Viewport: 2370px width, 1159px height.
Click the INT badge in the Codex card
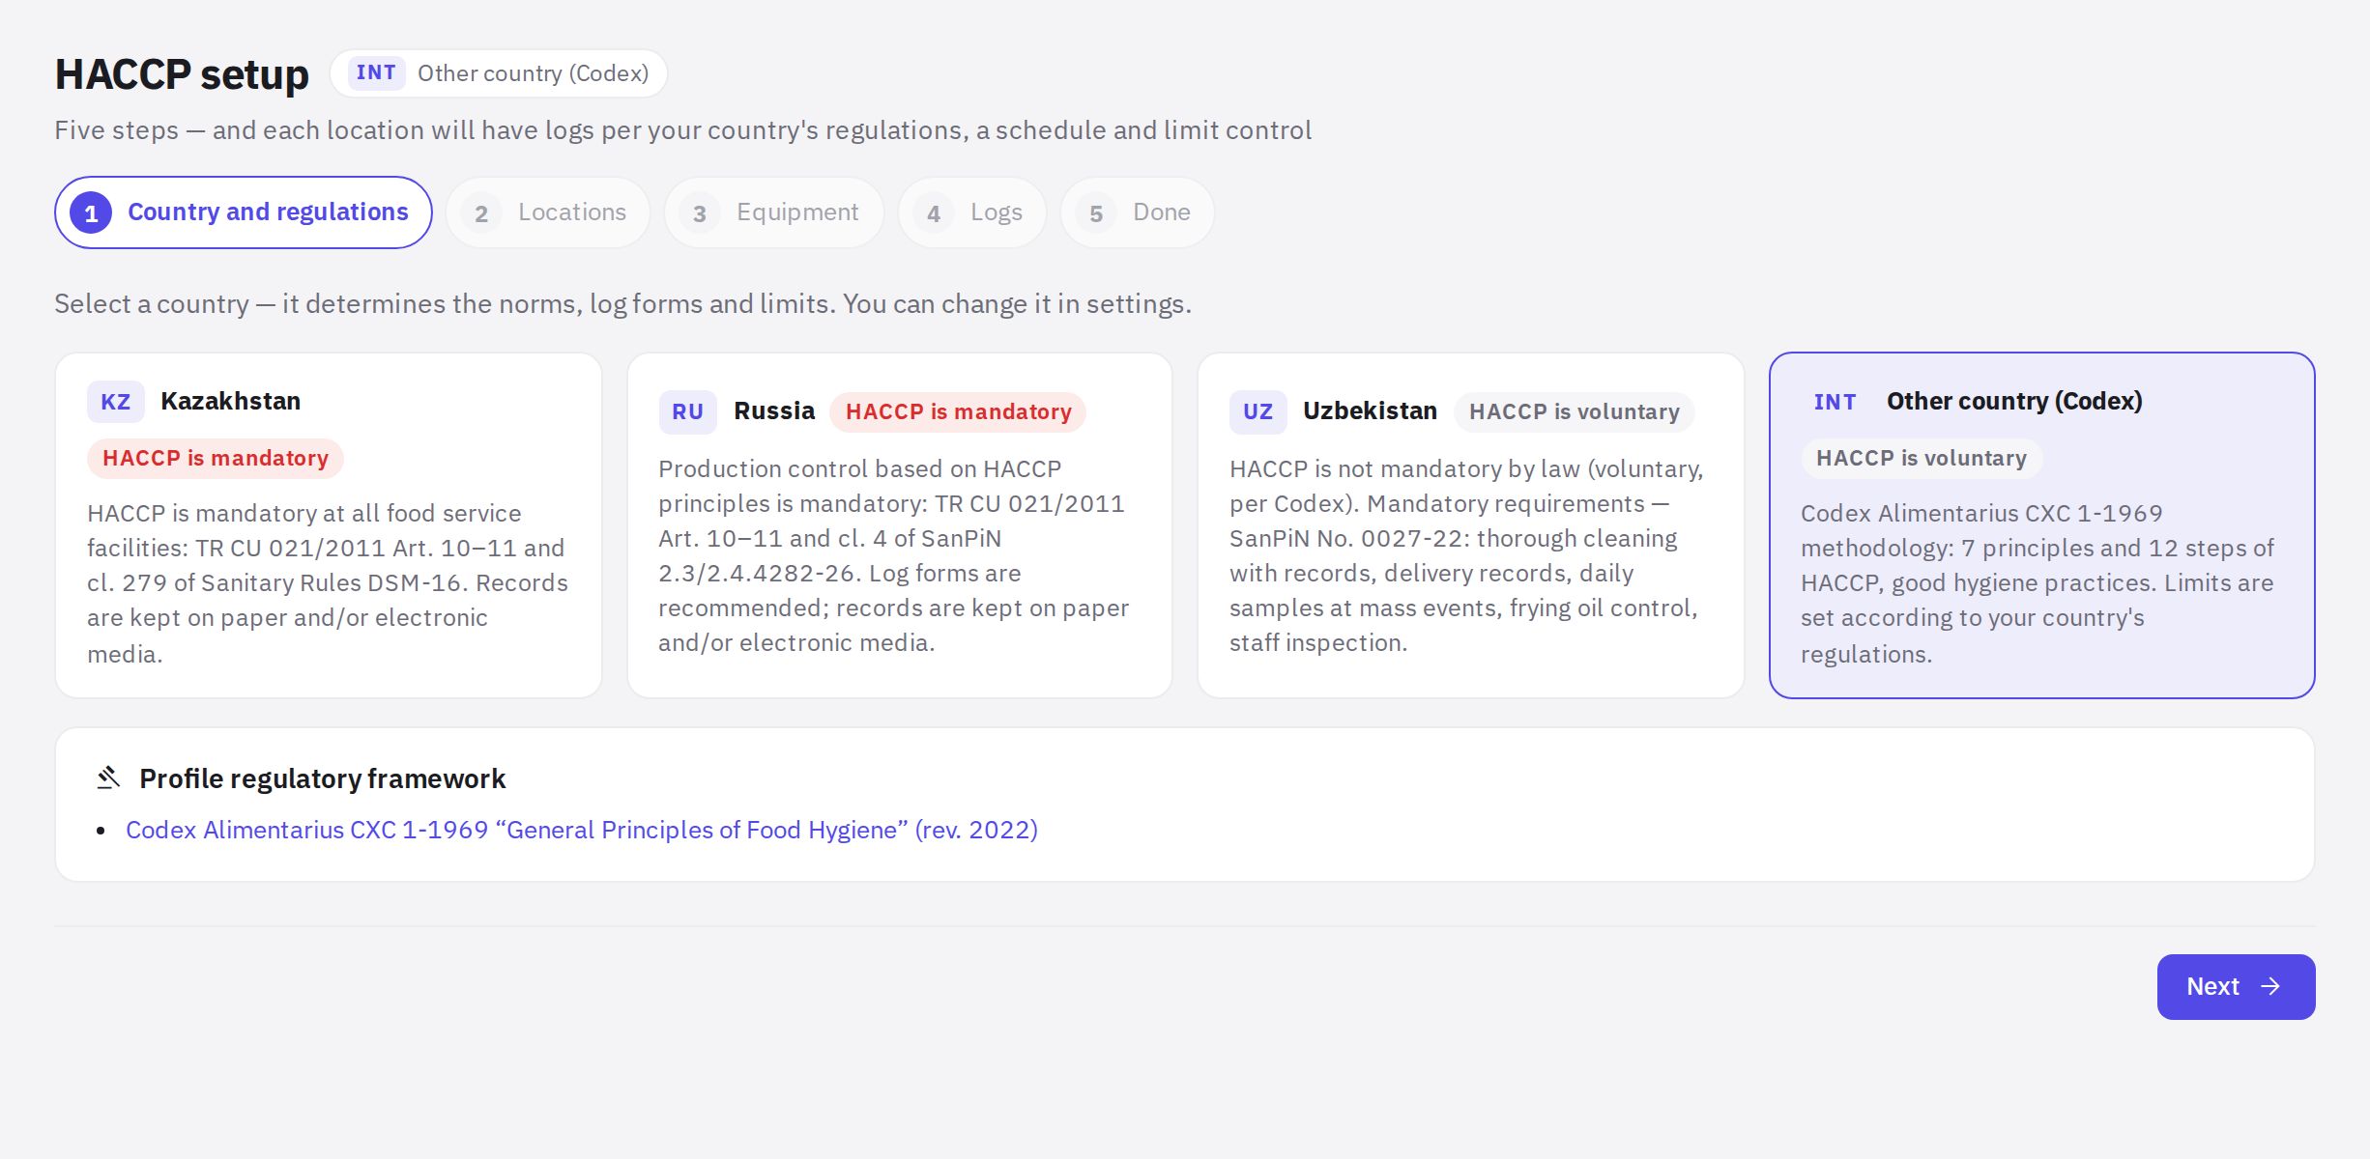pos(1835,402)
